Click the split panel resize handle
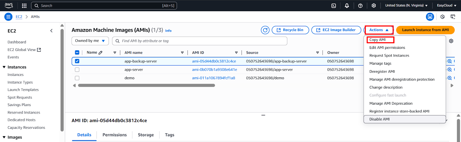 pos(263,115)
